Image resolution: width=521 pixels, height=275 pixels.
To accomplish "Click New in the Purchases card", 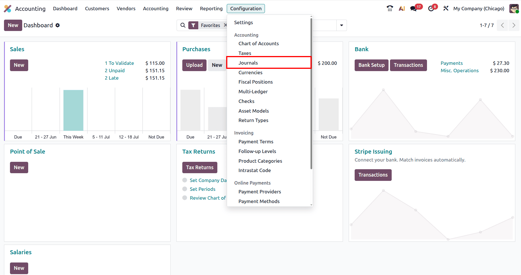I will (x=217, y=65).
